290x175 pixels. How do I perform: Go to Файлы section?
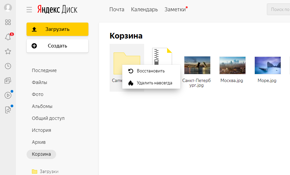(x=40, y=82)
